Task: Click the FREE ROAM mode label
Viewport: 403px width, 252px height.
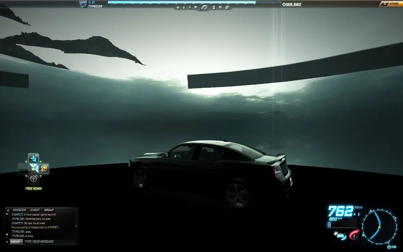Action: (x=33, y=189)
